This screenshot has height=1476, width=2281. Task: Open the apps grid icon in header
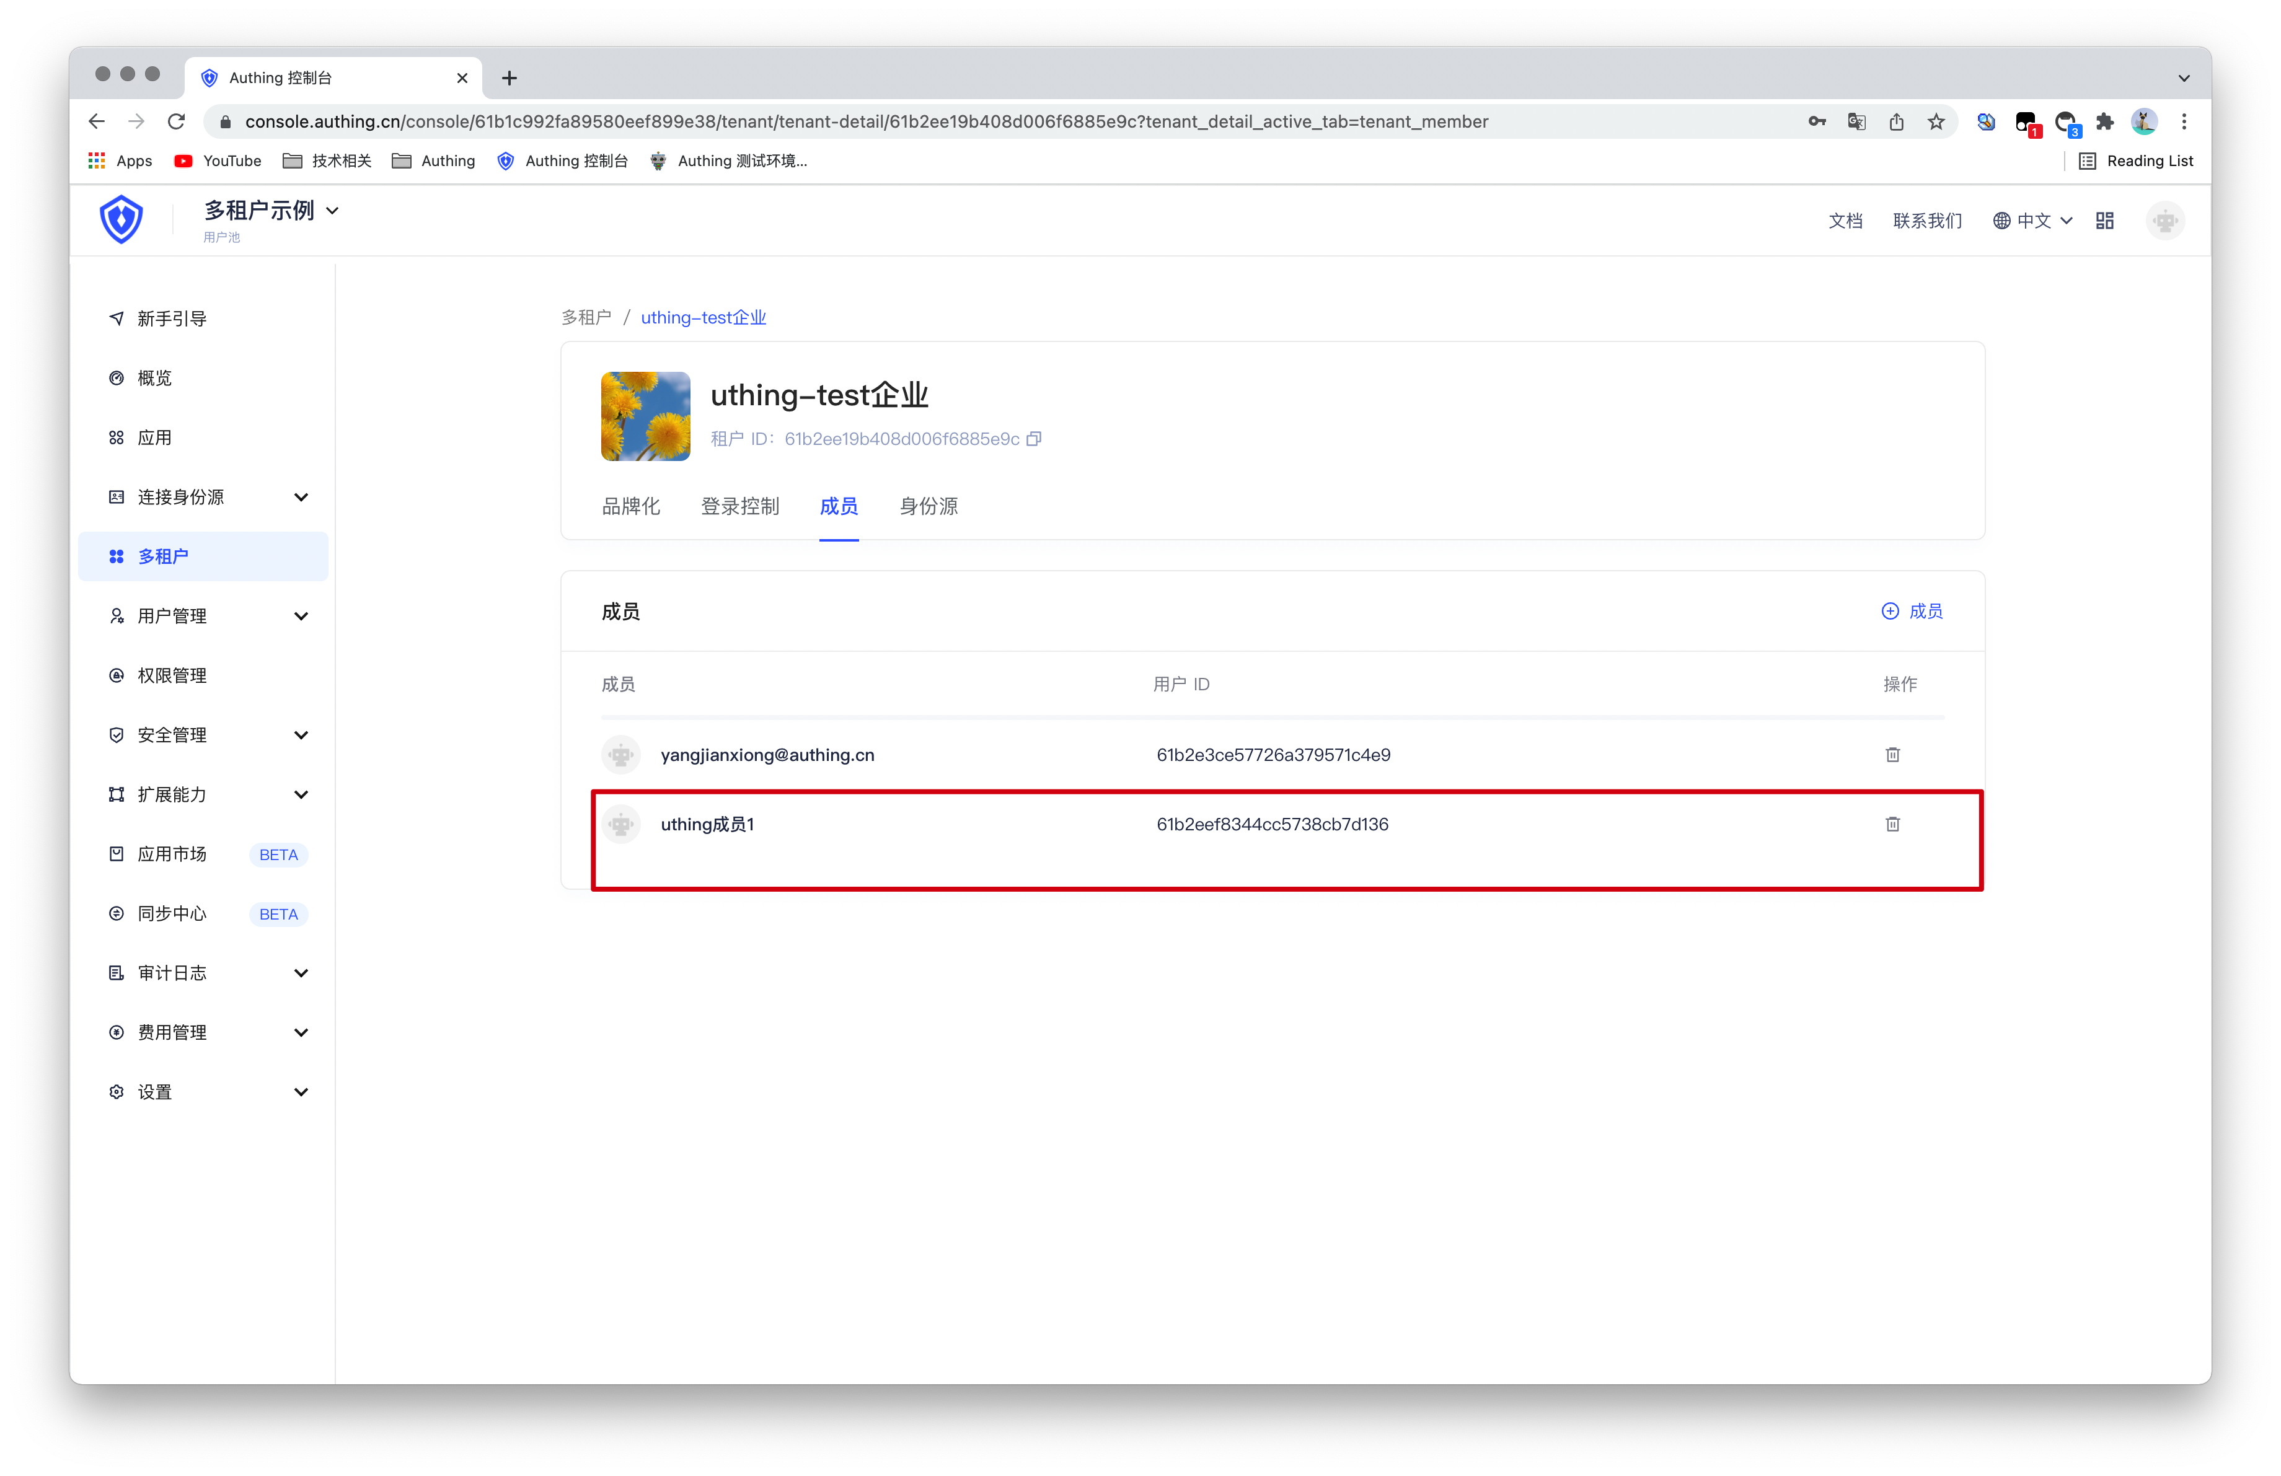pyautogui.click(x=2104, y=221)
